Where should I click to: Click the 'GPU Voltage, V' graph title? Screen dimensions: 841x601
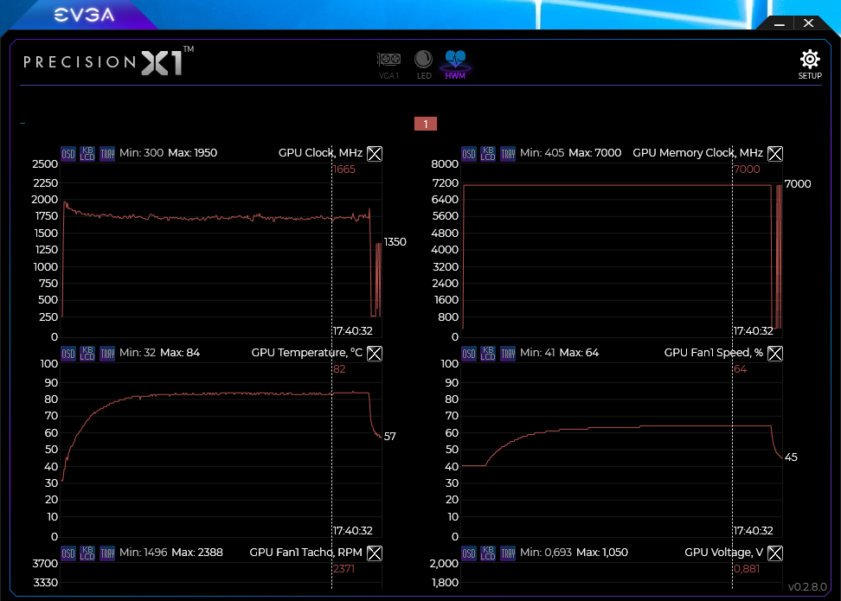coord(723,553)
